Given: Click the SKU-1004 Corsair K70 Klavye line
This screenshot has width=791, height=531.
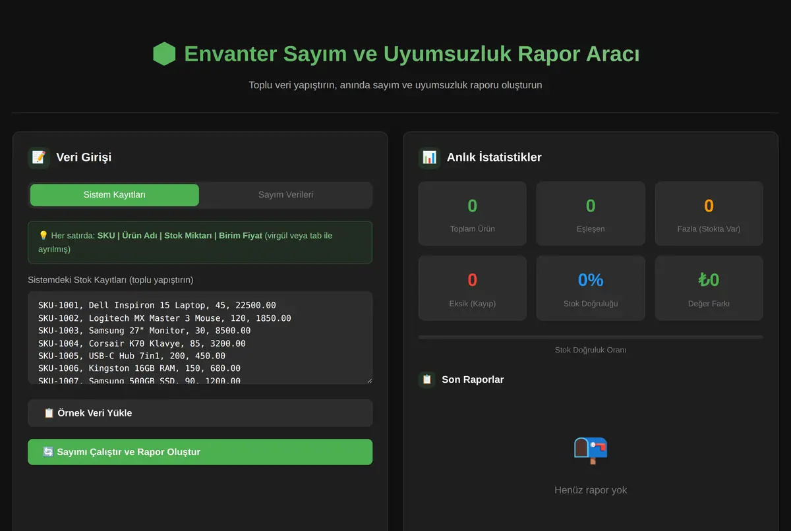Looking at the screenshot, I should [x=142, y=343].
